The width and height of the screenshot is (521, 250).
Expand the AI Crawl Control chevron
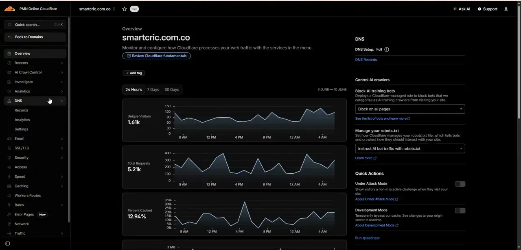pyautogui.click(x=62, y=72)
